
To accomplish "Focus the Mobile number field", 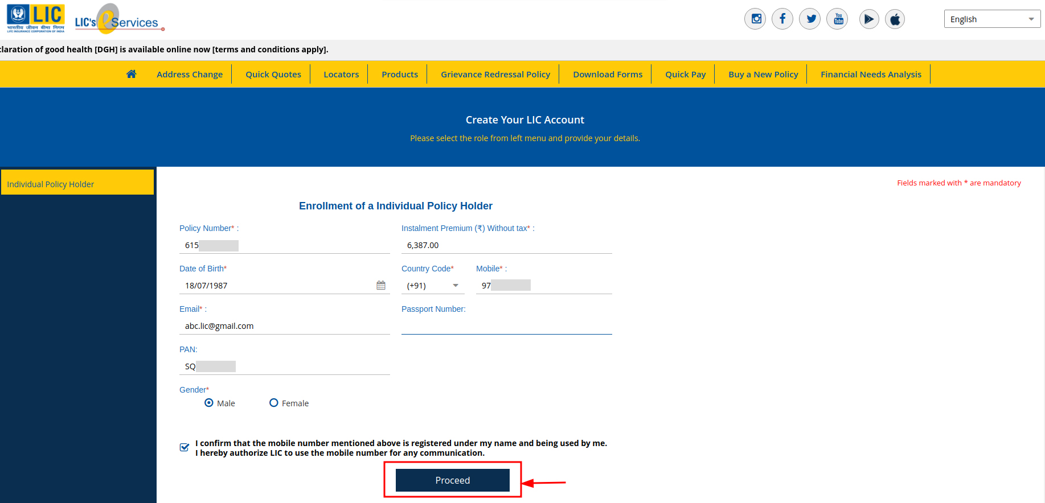I will pyautogui.click(x=544, y=286).
